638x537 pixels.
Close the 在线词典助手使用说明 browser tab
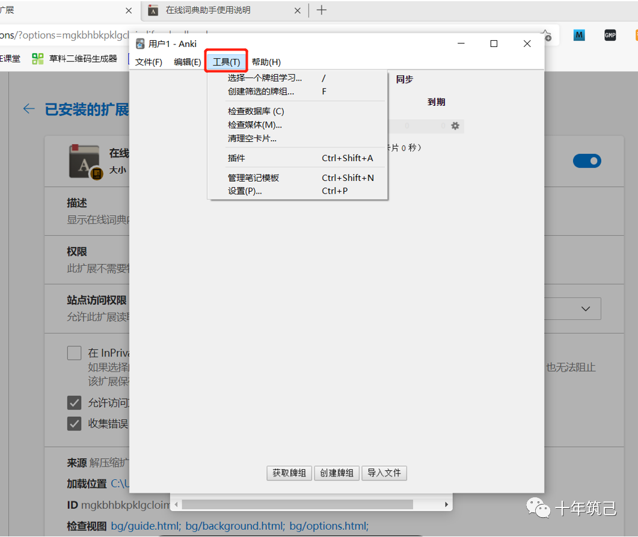298,11
